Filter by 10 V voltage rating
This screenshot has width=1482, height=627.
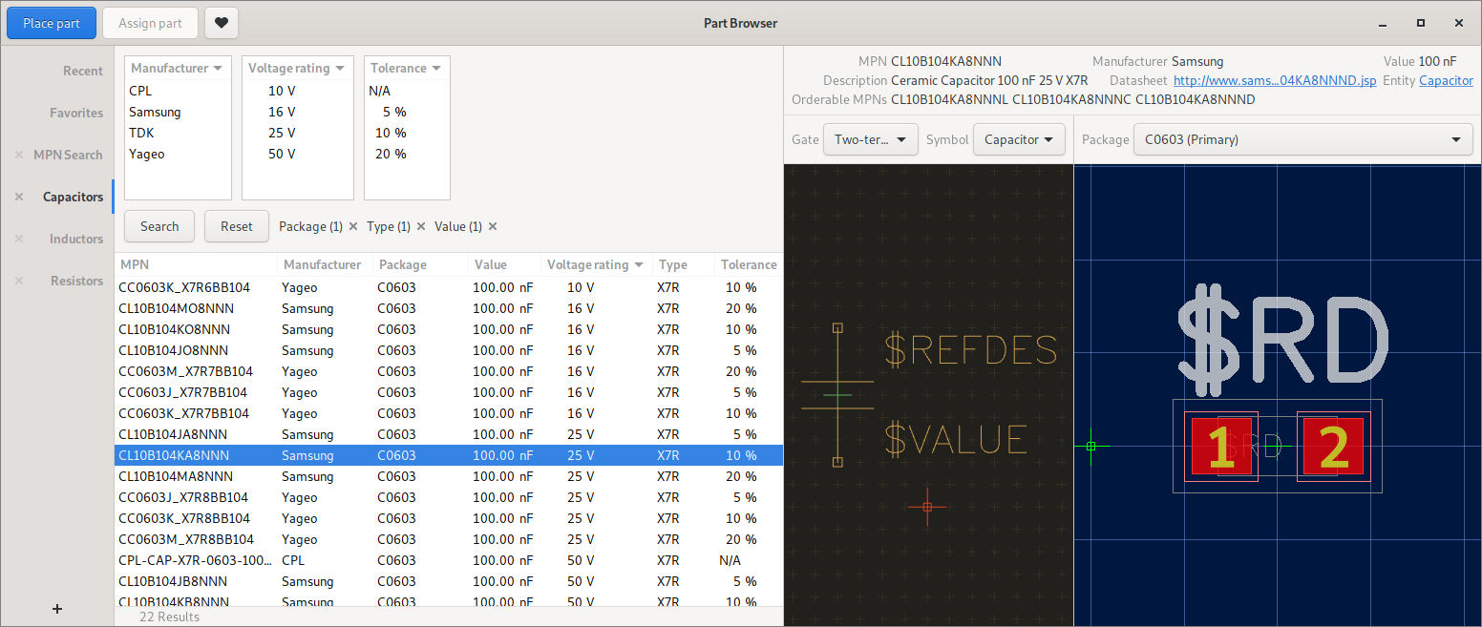297,91
